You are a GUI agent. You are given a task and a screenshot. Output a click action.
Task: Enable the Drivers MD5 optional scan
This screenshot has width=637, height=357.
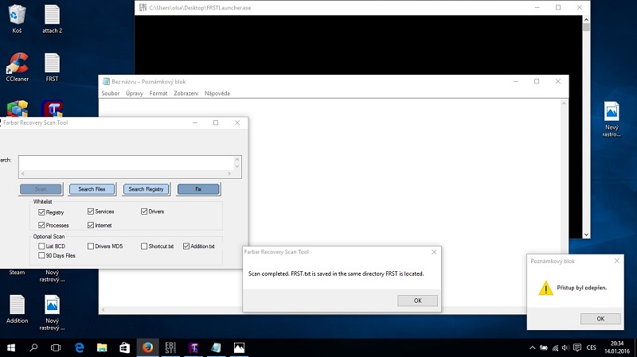pyautogui.click(x=91, y=246)
